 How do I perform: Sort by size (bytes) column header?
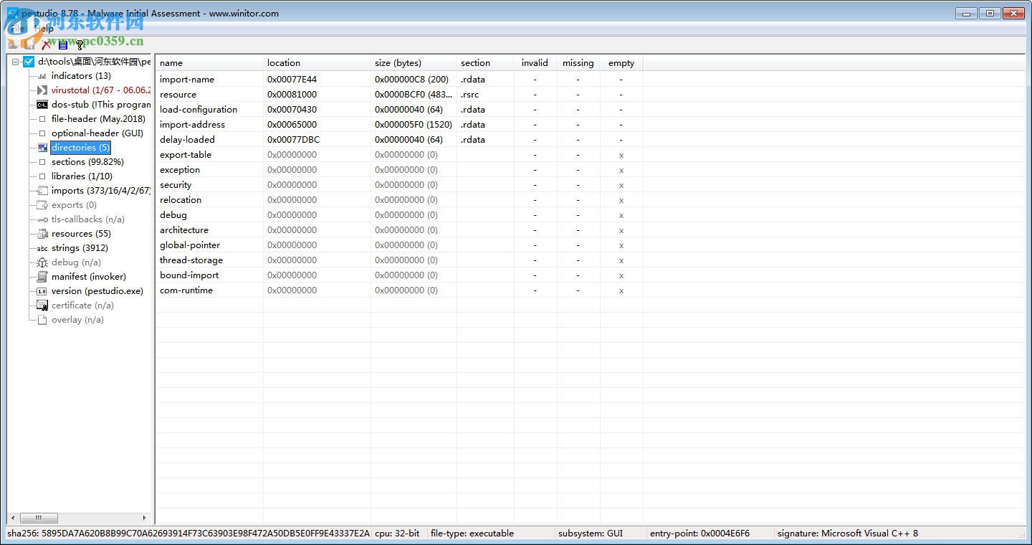pyautogui.click(x=414, y=63)
